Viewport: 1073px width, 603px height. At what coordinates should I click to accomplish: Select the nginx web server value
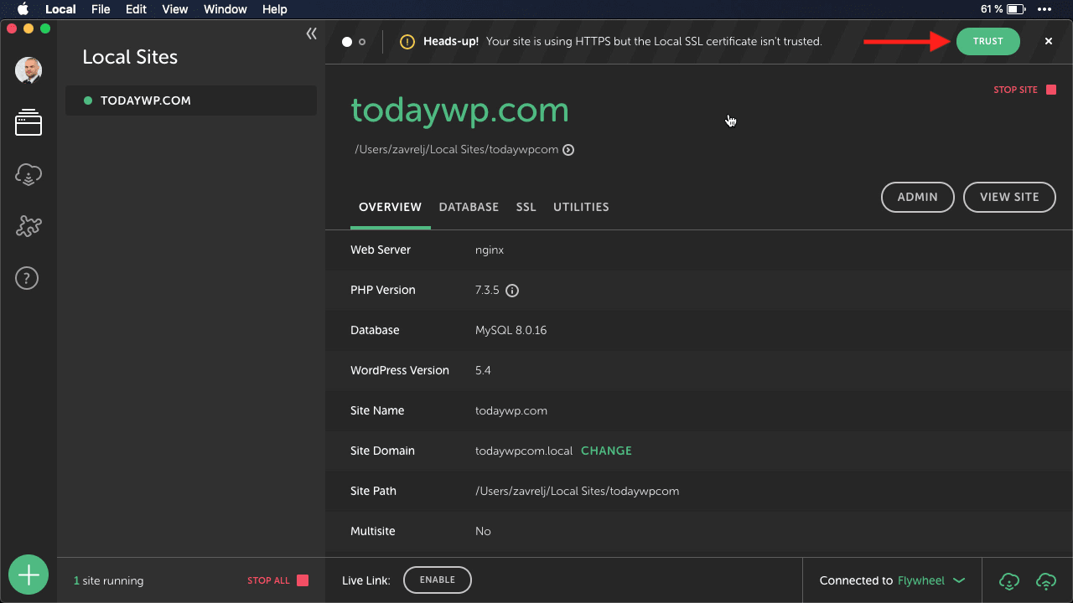pyautogui.click(x=490, y=250)
